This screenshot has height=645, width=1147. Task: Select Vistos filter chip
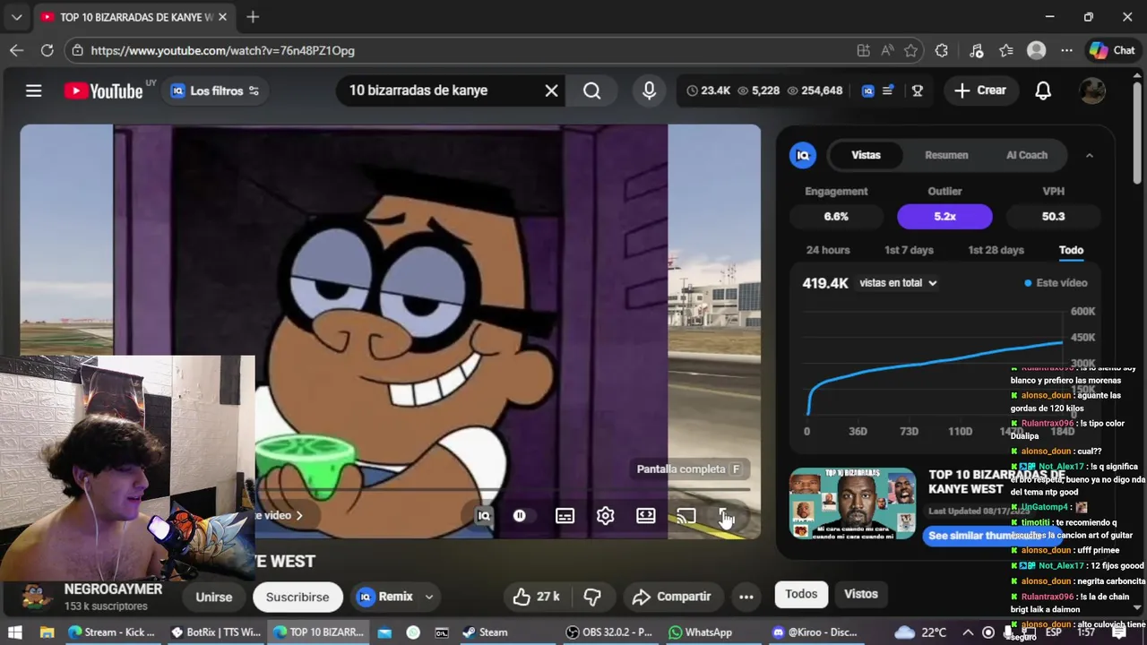coord(861,594)
